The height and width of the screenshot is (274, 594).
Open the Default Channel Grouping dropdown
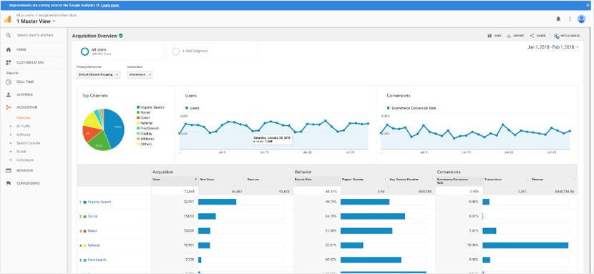click(x=98, y=74)
